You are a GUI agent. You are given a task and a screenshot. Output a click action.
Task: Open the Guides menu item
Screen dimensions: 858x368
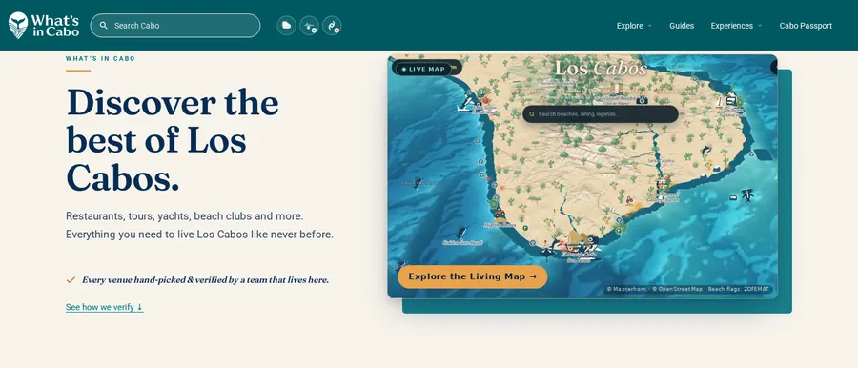(x=682, y=26)
